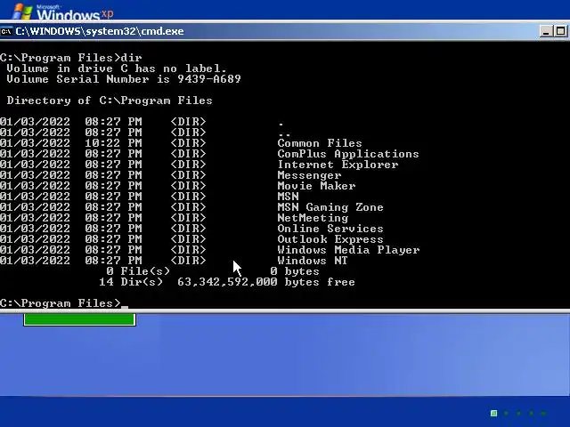Viewport: 570px width, 427px height.
Task: Click 'ComPlus Applications' directory entry
Action: pyautogui.click(x=348, y=154)
